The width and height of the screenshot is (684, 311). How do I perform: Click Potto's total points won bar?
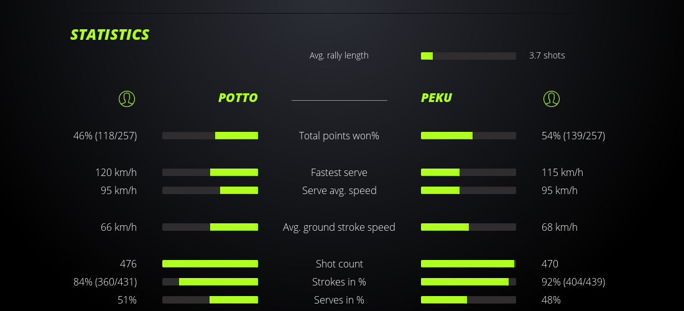tap(210, 136)
